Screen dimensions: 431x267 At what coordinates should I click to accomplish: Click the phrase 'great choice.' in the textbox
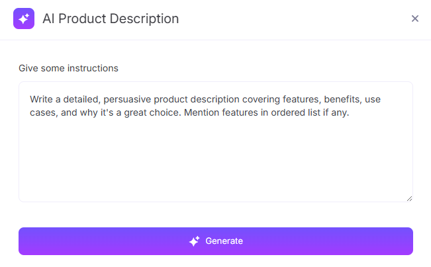[x=152, y=112]
